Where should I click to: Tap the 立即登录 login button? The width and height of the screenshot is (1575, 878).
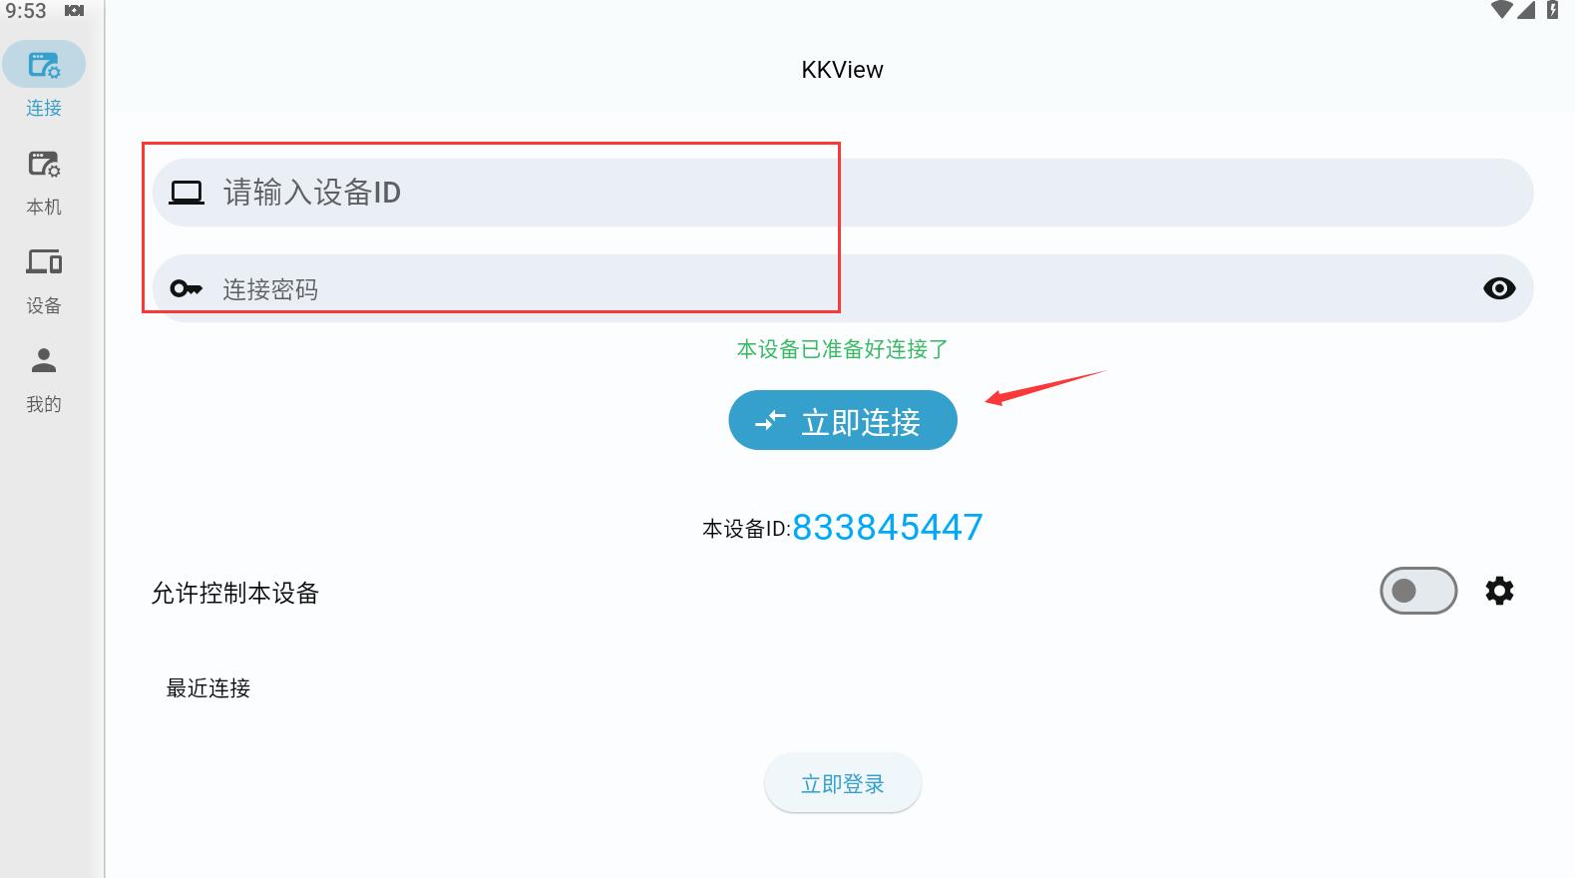click(842, 784)
